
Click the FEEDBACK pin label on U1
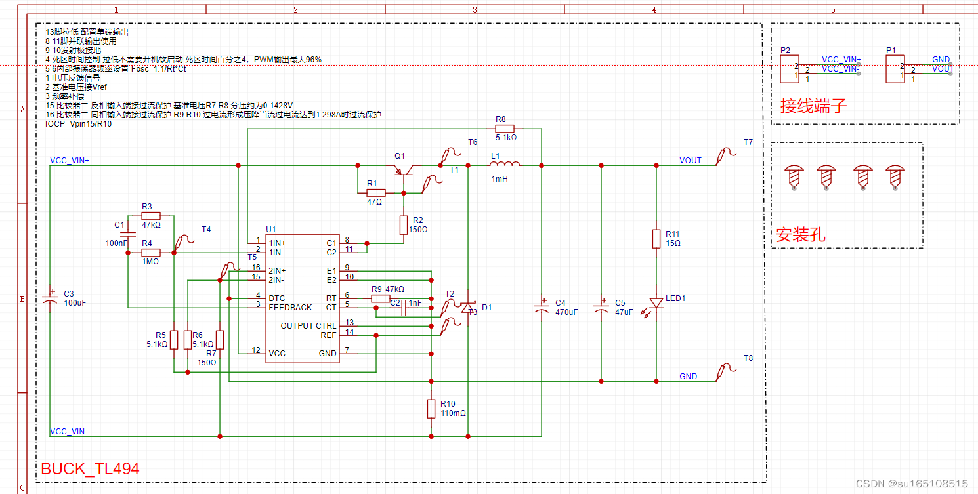(290, 307)
